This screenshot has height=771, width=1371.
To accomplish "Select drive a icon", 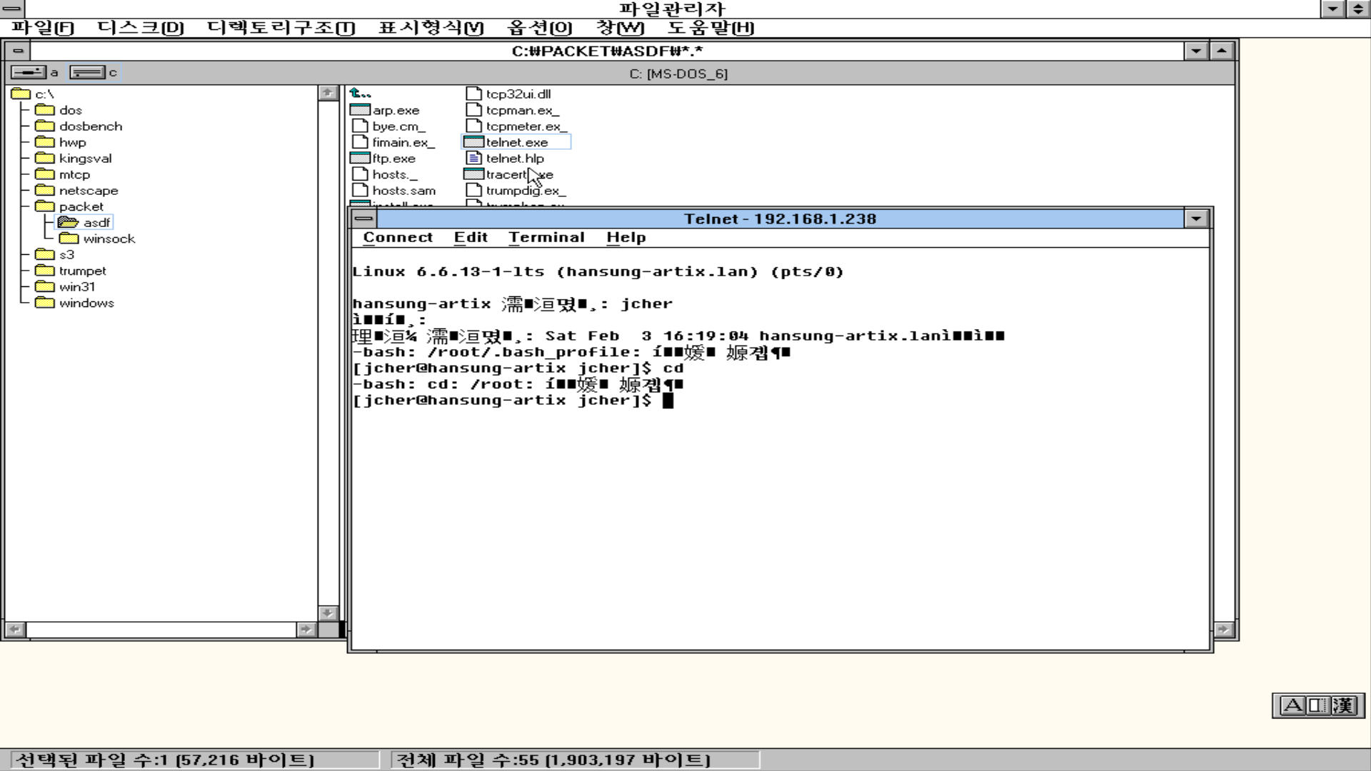I will [29, 72].
